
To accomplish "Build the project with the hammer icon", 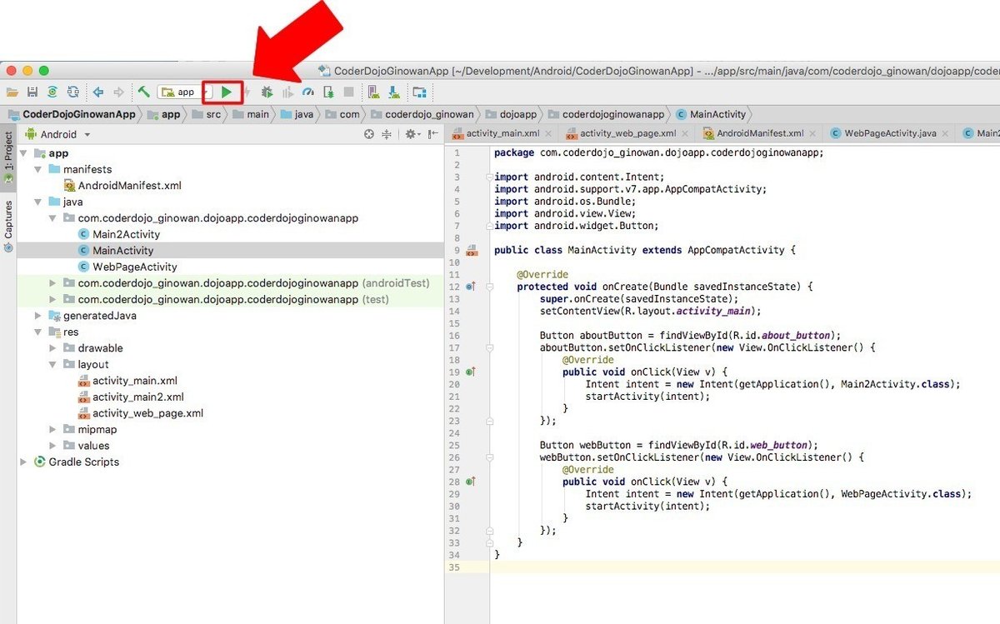I will click(144, 92).
